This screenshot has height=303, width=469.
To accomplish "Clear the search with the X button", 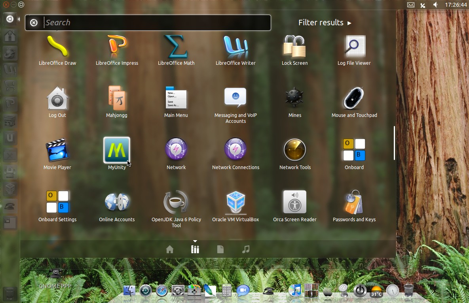I will tap(34, 23).
